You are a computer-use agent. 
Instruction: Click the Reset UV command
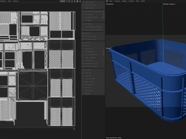(x=93, y=76)
